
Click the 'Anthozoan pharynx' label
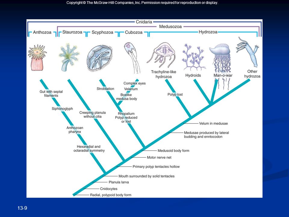pyautogui.click(x=75, y=130)
